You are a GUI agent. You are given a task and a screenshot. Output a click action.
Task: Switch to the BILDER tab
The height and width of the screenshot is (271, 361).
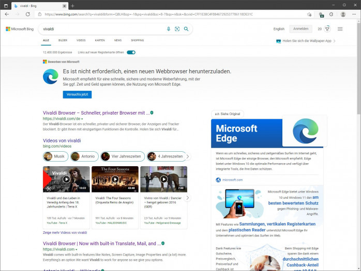63,40
